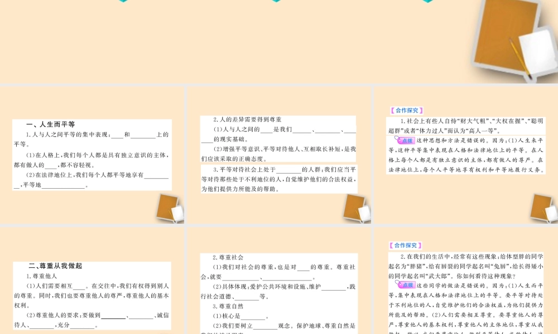Select the 合作探究 label above question 1
The image size is (558, 334).
pos(406,110)
